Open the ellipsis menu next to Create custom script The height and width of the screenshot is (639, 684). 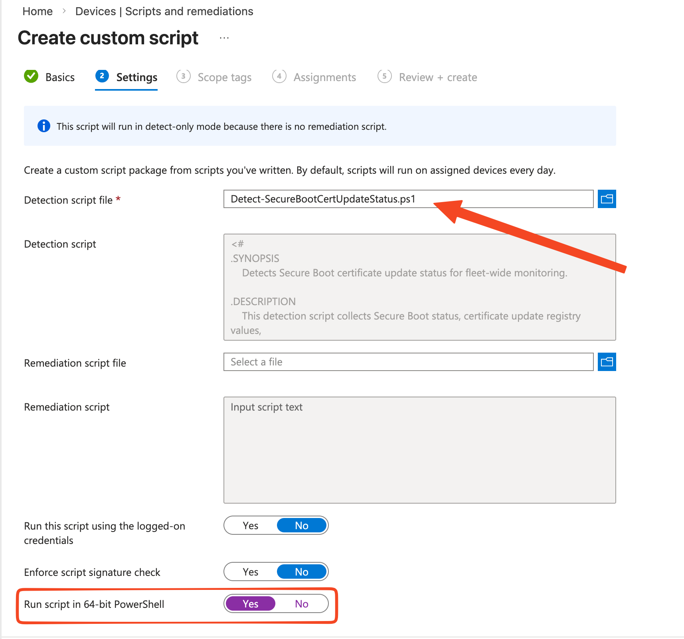224,38
